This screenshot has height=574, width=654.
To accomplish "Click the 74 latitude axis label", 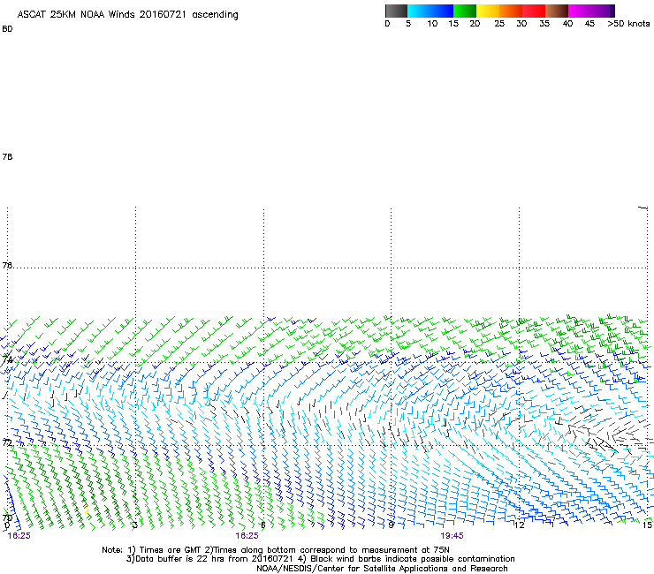I will pos(7,359).
